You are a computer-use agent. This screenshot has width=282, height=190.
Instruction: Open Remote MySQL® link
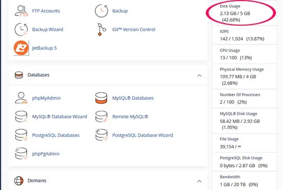click(x=130, y=117)
